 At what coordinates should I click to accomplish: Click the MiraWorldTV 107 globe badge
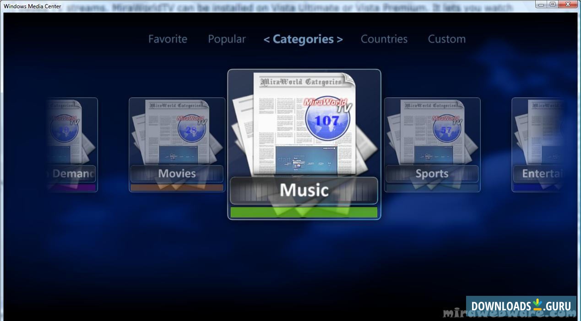(x=327, y=120)
